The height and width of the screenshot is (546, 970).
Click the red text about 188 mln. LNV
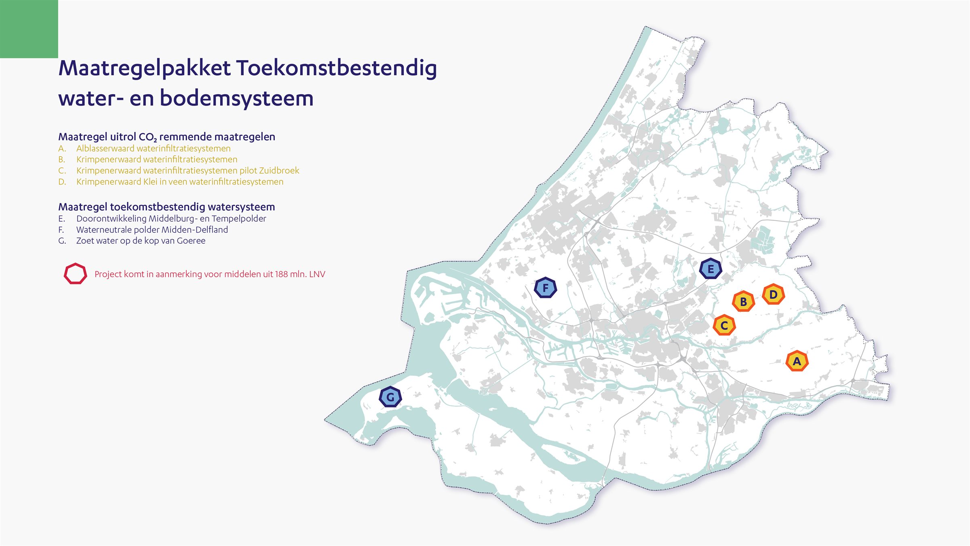210,274
